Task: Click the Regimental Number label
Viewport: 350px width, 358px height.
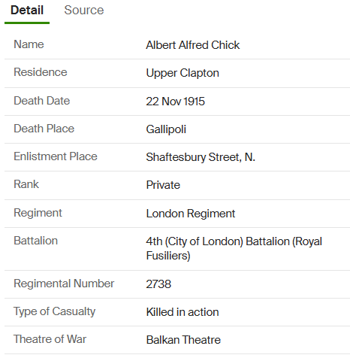Action: pyautogui.click(x=64, y=284)
